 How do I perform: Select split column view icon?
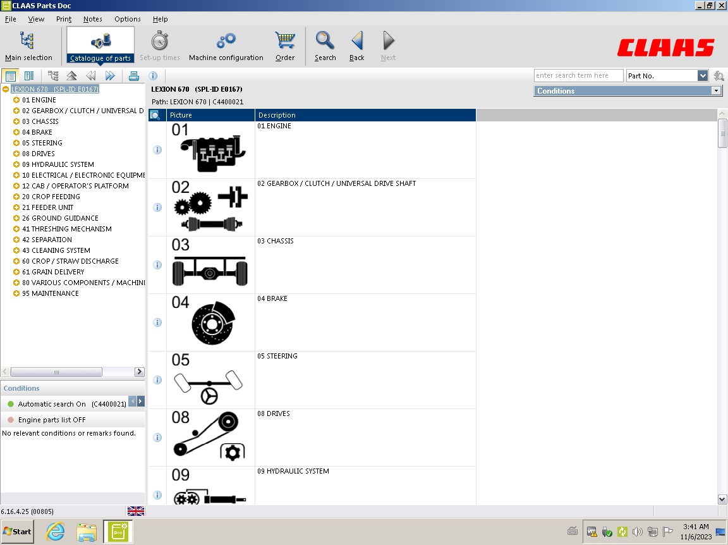(x=29, y=76)
